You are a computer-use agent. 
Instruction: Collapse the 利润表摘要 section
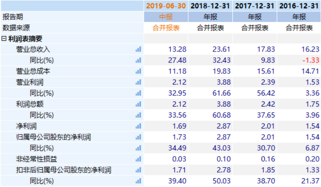pyautogui.click(x=4, y=38)
